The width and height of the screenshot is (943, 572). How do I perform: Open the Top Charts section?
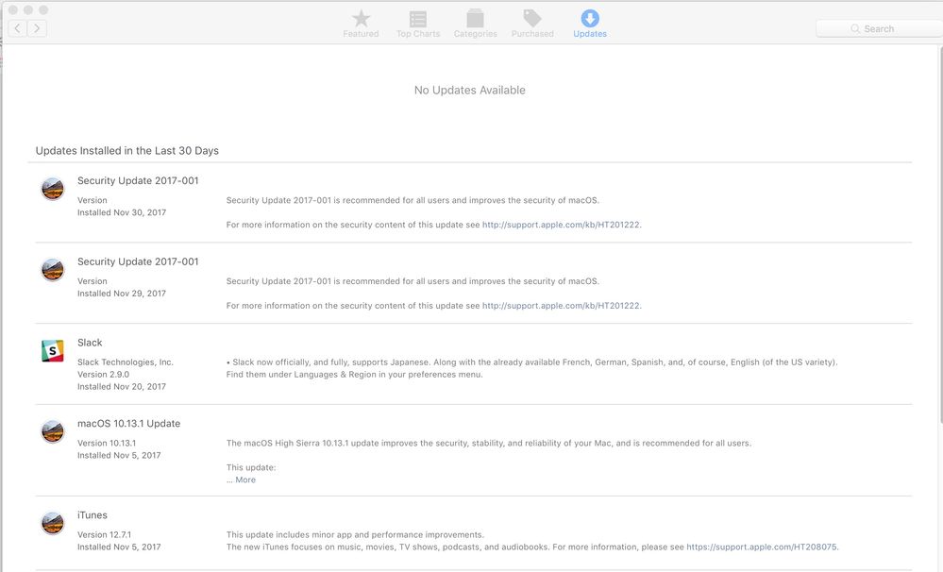point(417,24)
